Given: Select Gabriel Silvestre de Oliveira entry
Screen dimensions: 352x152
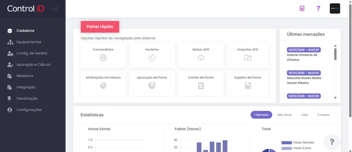Looking at the screenshot, I should (302, 58).
